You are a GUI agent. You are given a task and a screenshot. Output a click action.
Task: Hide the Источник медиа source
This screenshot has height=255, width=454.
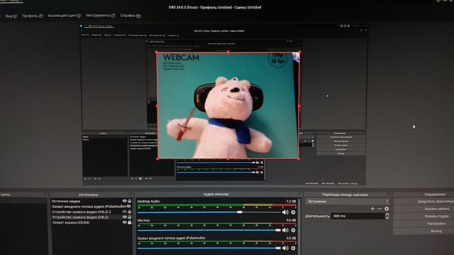coord(124,201)
